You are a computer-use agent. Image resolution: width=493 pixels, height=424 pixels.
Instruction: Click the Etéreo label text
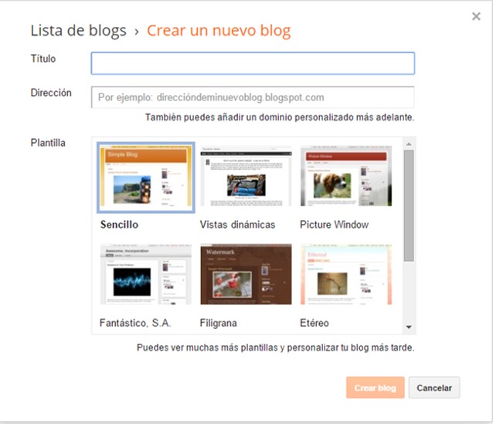click(314, 323)
